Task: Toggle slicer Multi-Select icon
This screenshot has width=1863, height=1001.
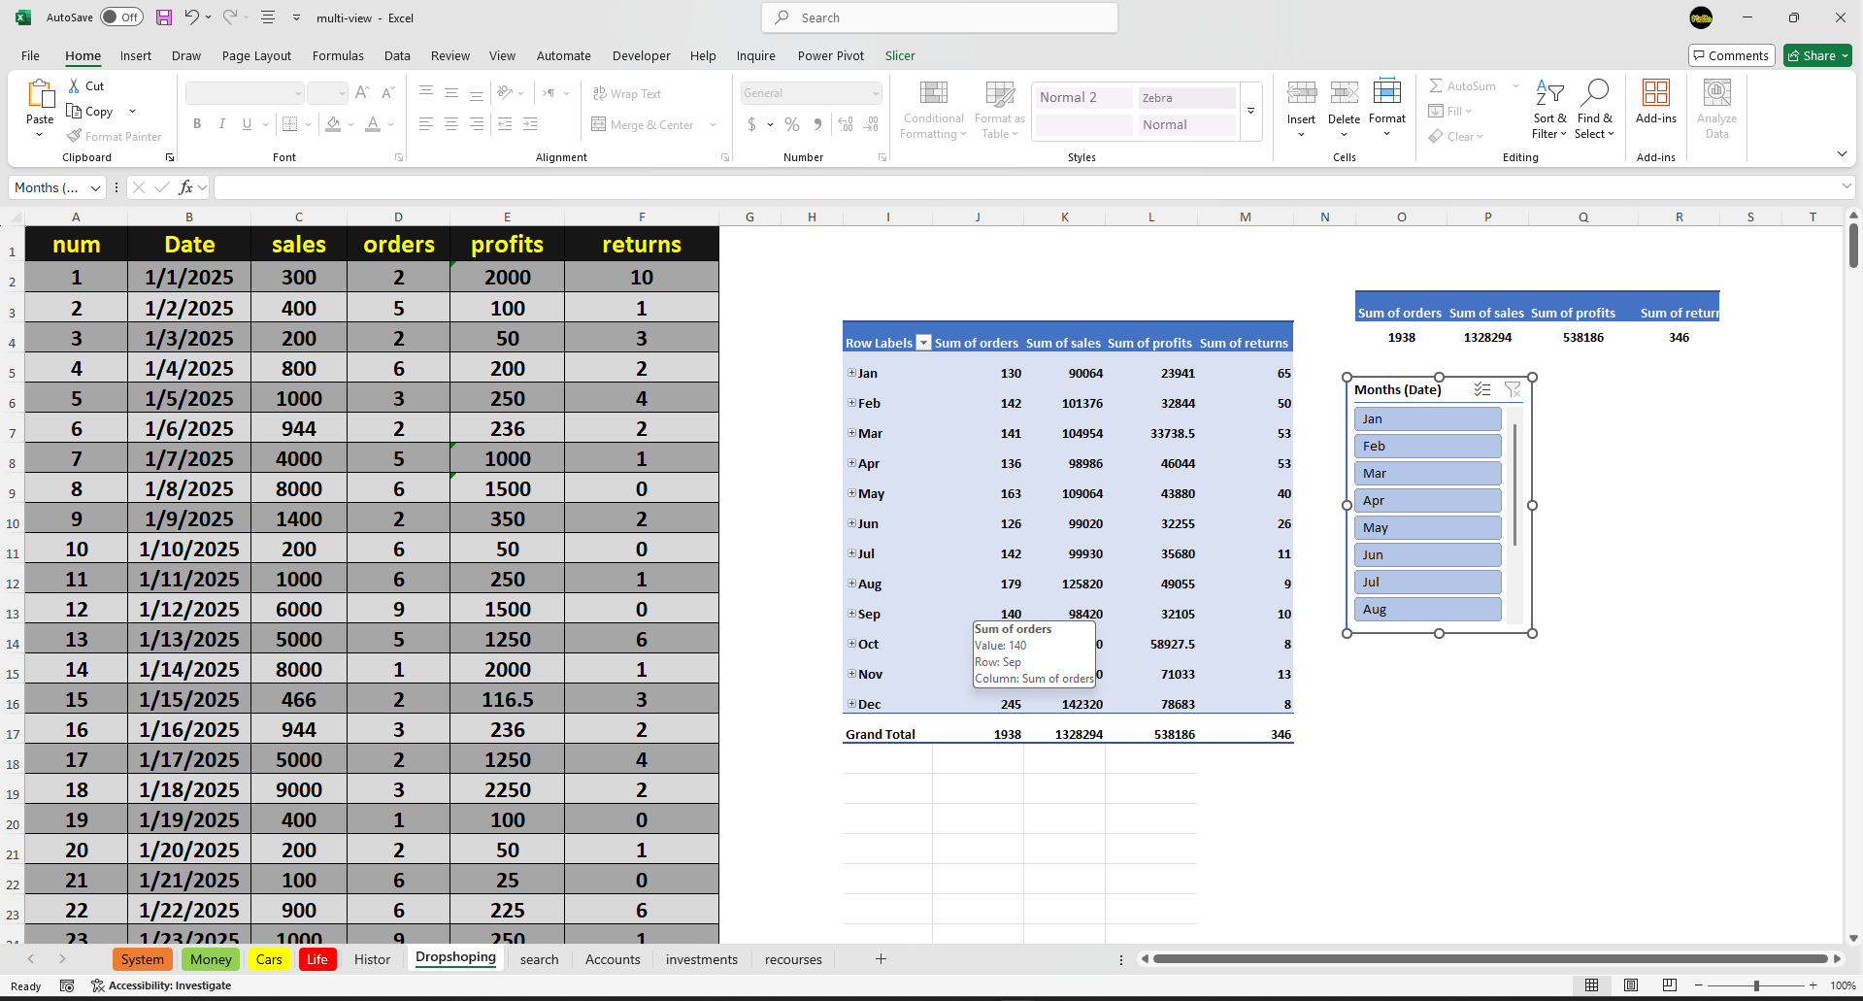Action: tap(1481, 389)
